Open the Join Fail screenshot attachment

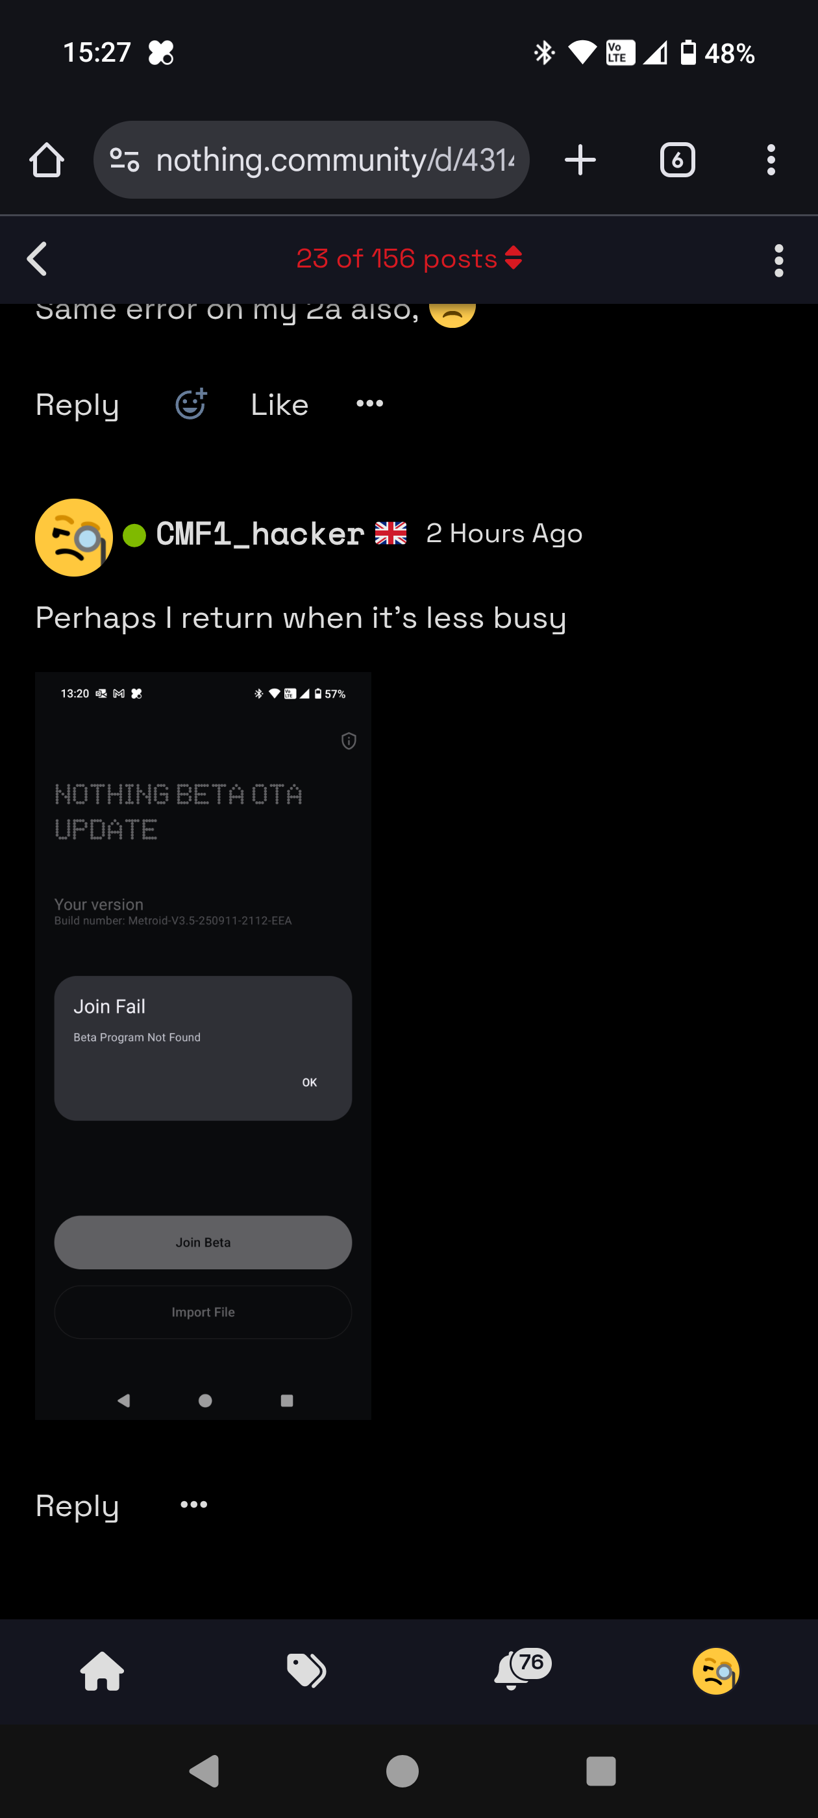(x=203, y=1045)
